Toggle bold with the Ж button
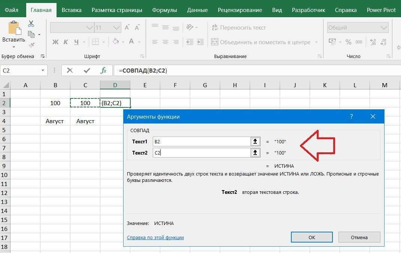The image size is (401, 253). click(x=55, y=42)
